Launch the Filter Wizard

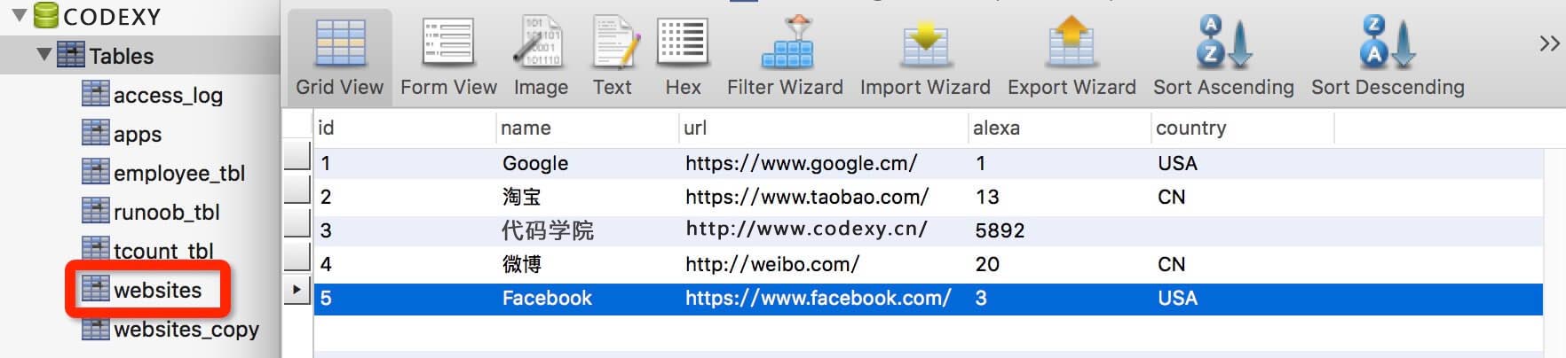pyautogui.click(x=785, y=57)
